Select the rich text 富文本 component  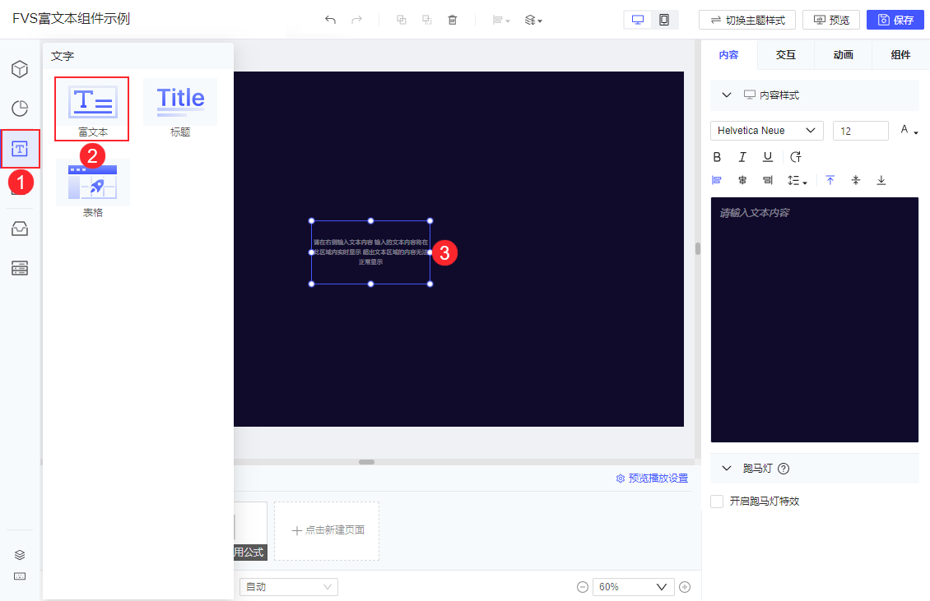92,109
